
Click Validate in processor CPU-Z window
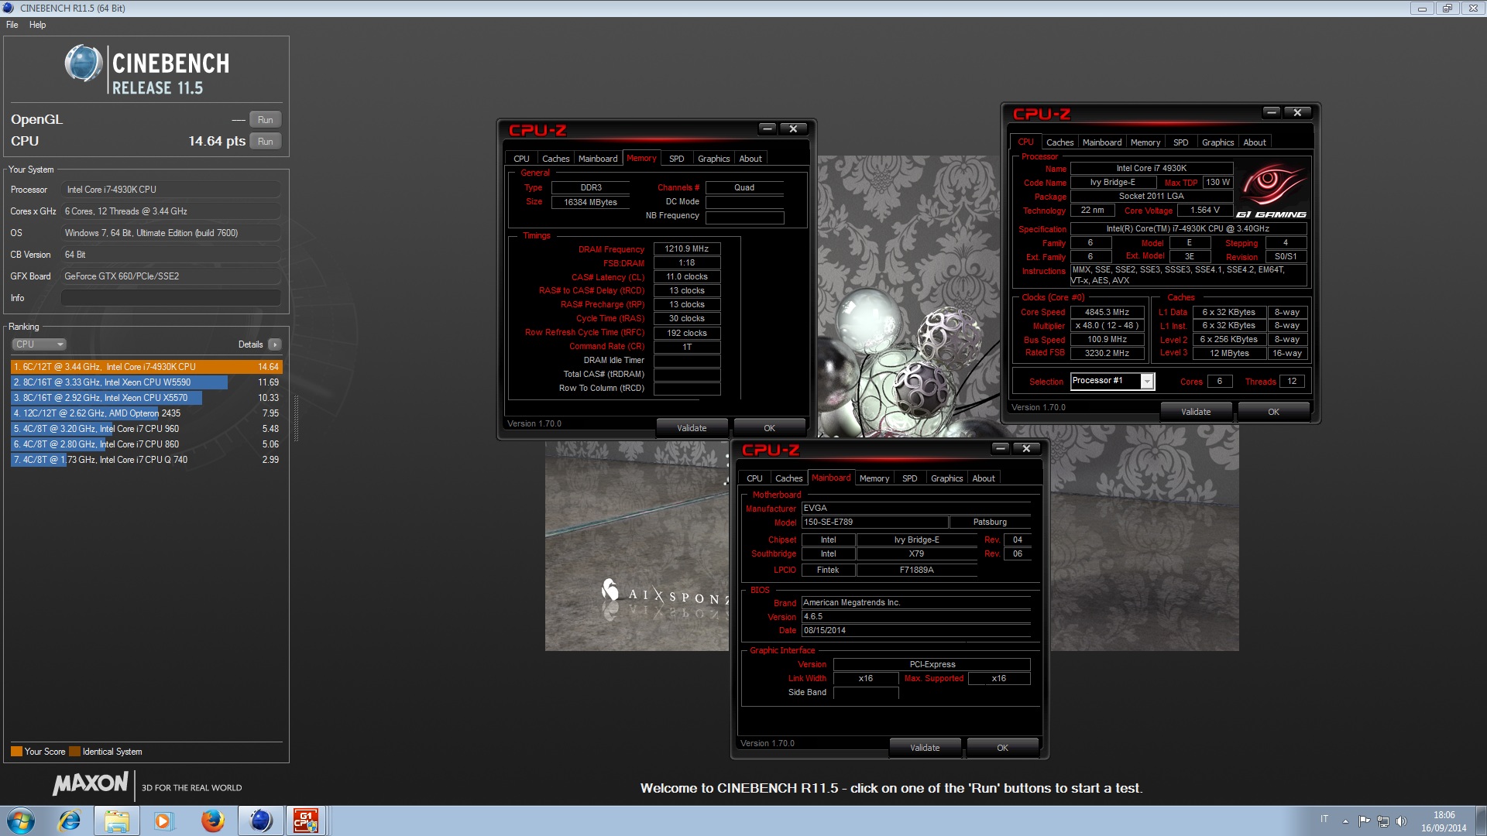click(x=1196, y=412)
